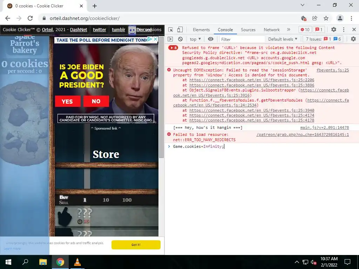Select buy amount 10 in store
Image resolution: width=359 pixels, height=269 pixels.
[106, 200]
